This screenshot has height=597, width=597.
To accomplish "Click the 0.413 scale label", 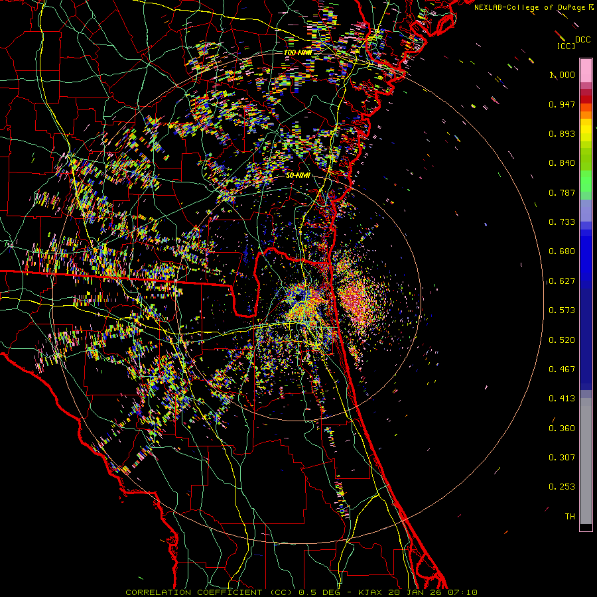I will [562, 399].
